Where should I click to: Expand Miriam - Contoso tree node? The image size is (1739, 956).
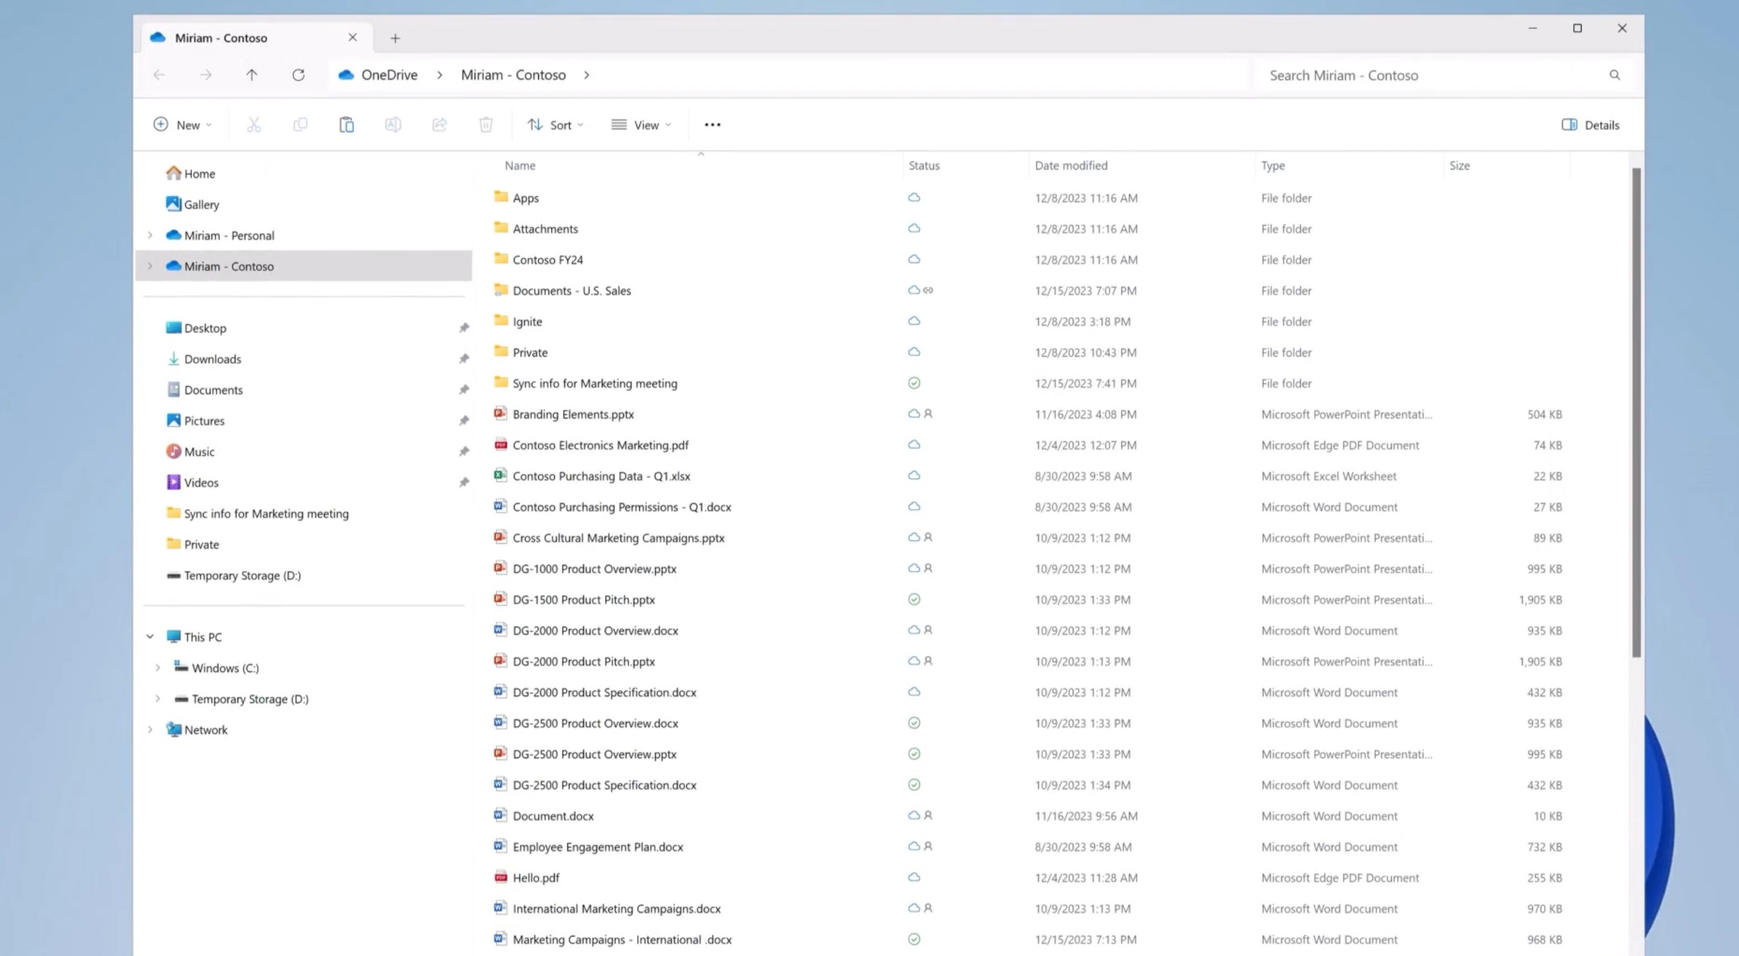coord(150,266)
